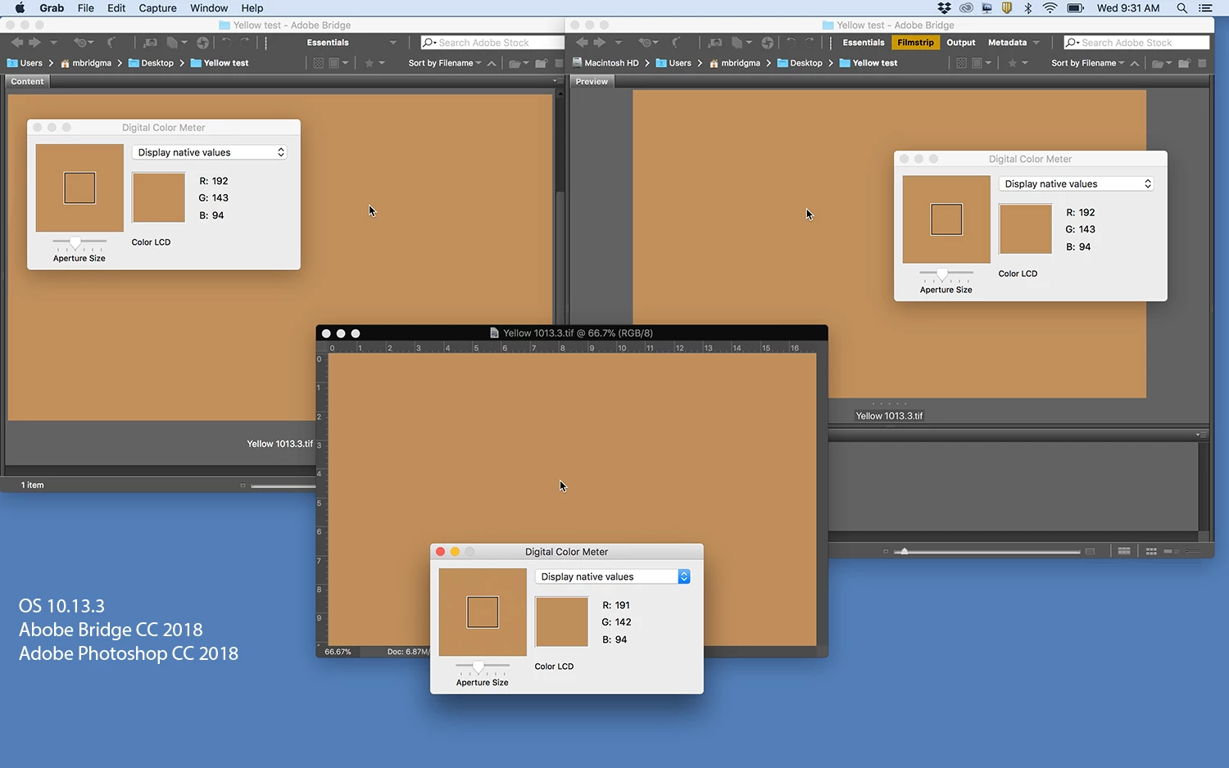Open Spotlight search in menu bar

(x=1181, y=8)
